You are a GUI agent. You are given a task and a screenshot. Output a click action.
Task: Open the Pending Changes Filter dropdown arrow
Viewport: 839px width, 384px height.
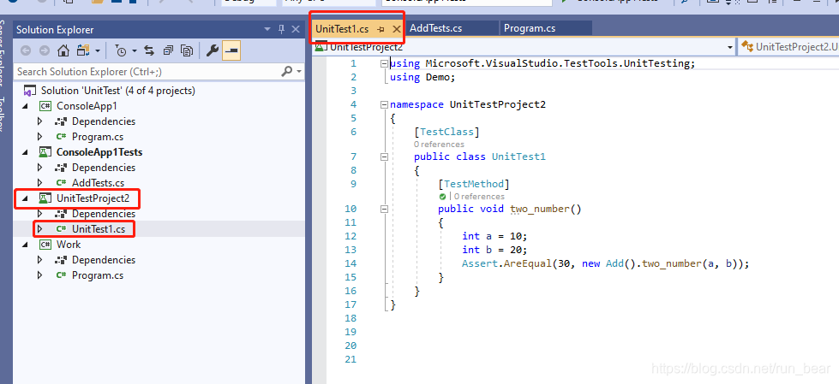135,51
